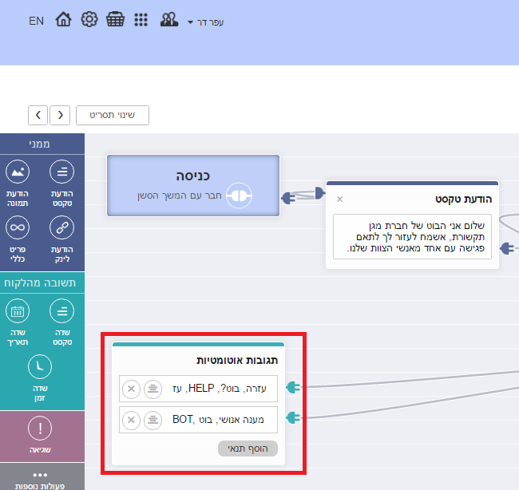Select the error block (שגיאה)
The height and width of the screenshot is (490, 519).
point(40,437)
